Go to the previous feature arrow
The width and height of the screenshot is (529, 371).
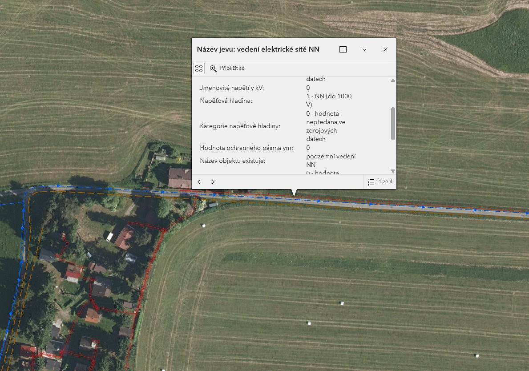click(x=199, y=182)
